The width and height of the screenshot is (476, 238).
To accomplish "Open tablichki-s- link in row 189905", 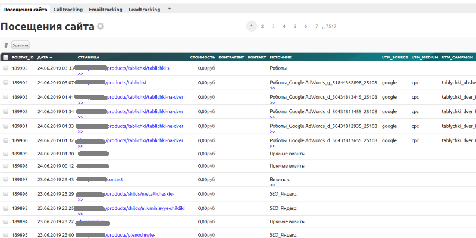I will 139,68.
